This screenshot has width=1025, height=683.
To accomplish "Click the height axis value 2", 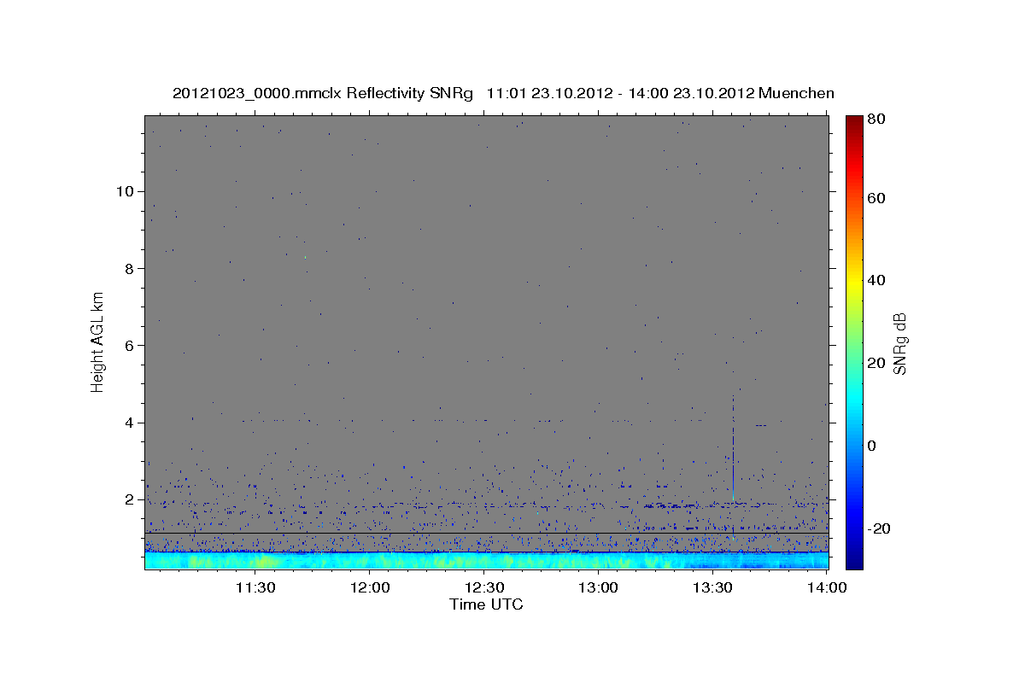I will [130, 499].
